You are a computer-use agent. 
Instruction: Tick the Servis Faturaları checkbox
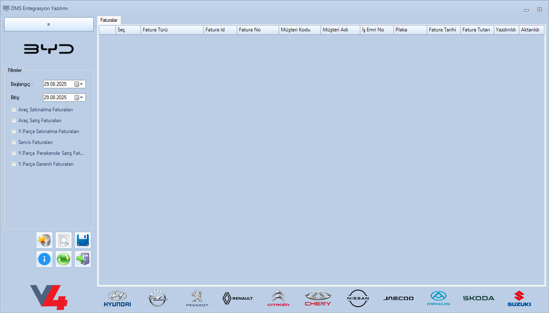coord(14,142)
